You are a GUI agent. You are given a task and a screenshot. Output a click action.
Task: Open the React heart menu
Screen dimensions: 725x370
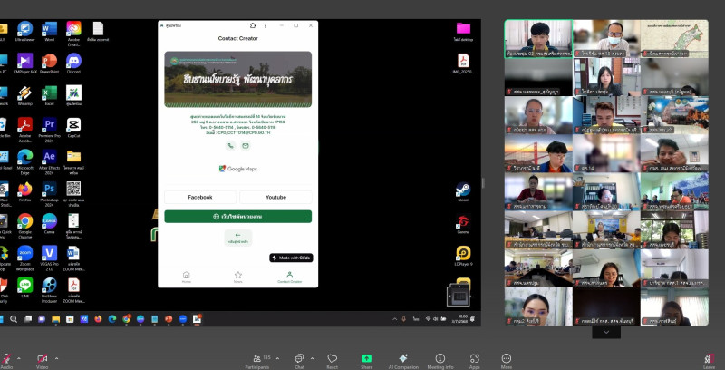tap(332, 360)
